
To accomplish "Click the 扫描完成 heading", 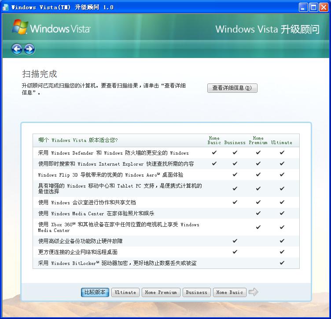I will pyautogui.click(x=40, y=74).
